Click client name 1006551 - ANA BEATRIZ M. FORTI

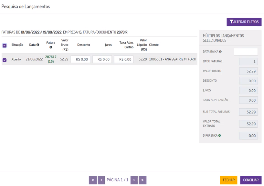pos(173,59)
